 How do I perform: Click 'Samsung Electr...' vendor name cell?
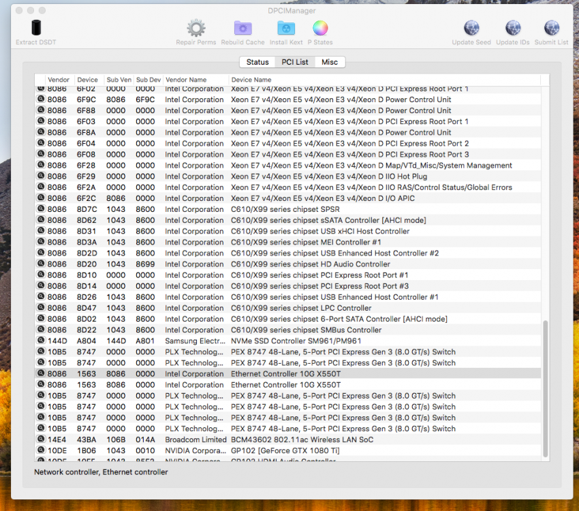[x=195, y=341]
